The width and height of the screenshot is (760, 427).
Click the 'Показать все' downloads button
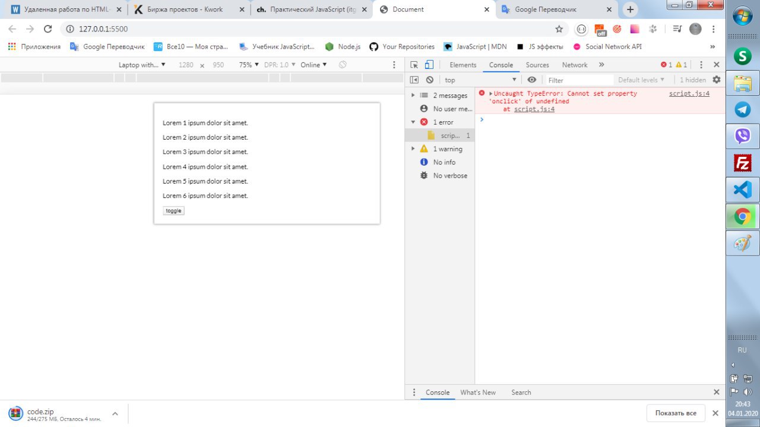(x=676, y=413)
